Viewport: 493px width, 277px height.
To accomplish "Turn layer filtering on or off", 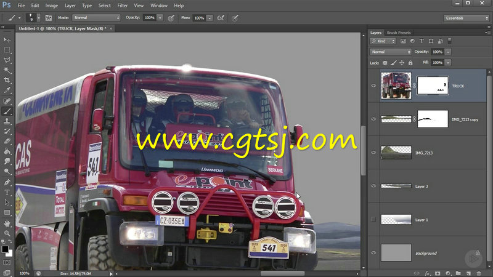I will (450, 41).
